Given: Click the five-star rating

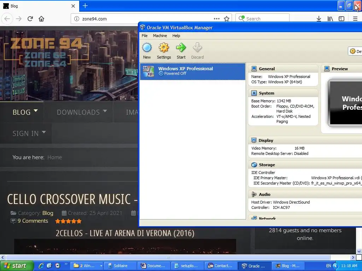Looking at the screenshot, I should [x=68, y=221].
